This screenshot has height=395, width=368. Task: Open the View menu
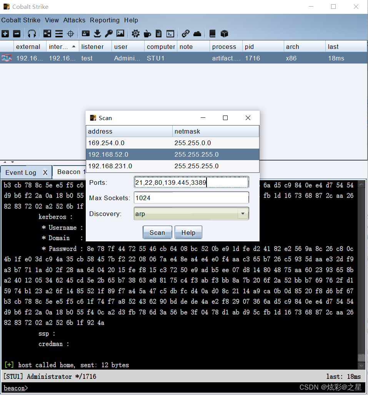pos(52,20)
